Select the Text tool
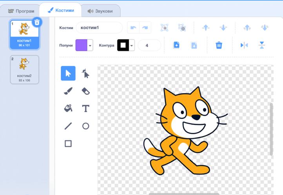Viewport: 283px width, 195px height. tap(85, 108)
